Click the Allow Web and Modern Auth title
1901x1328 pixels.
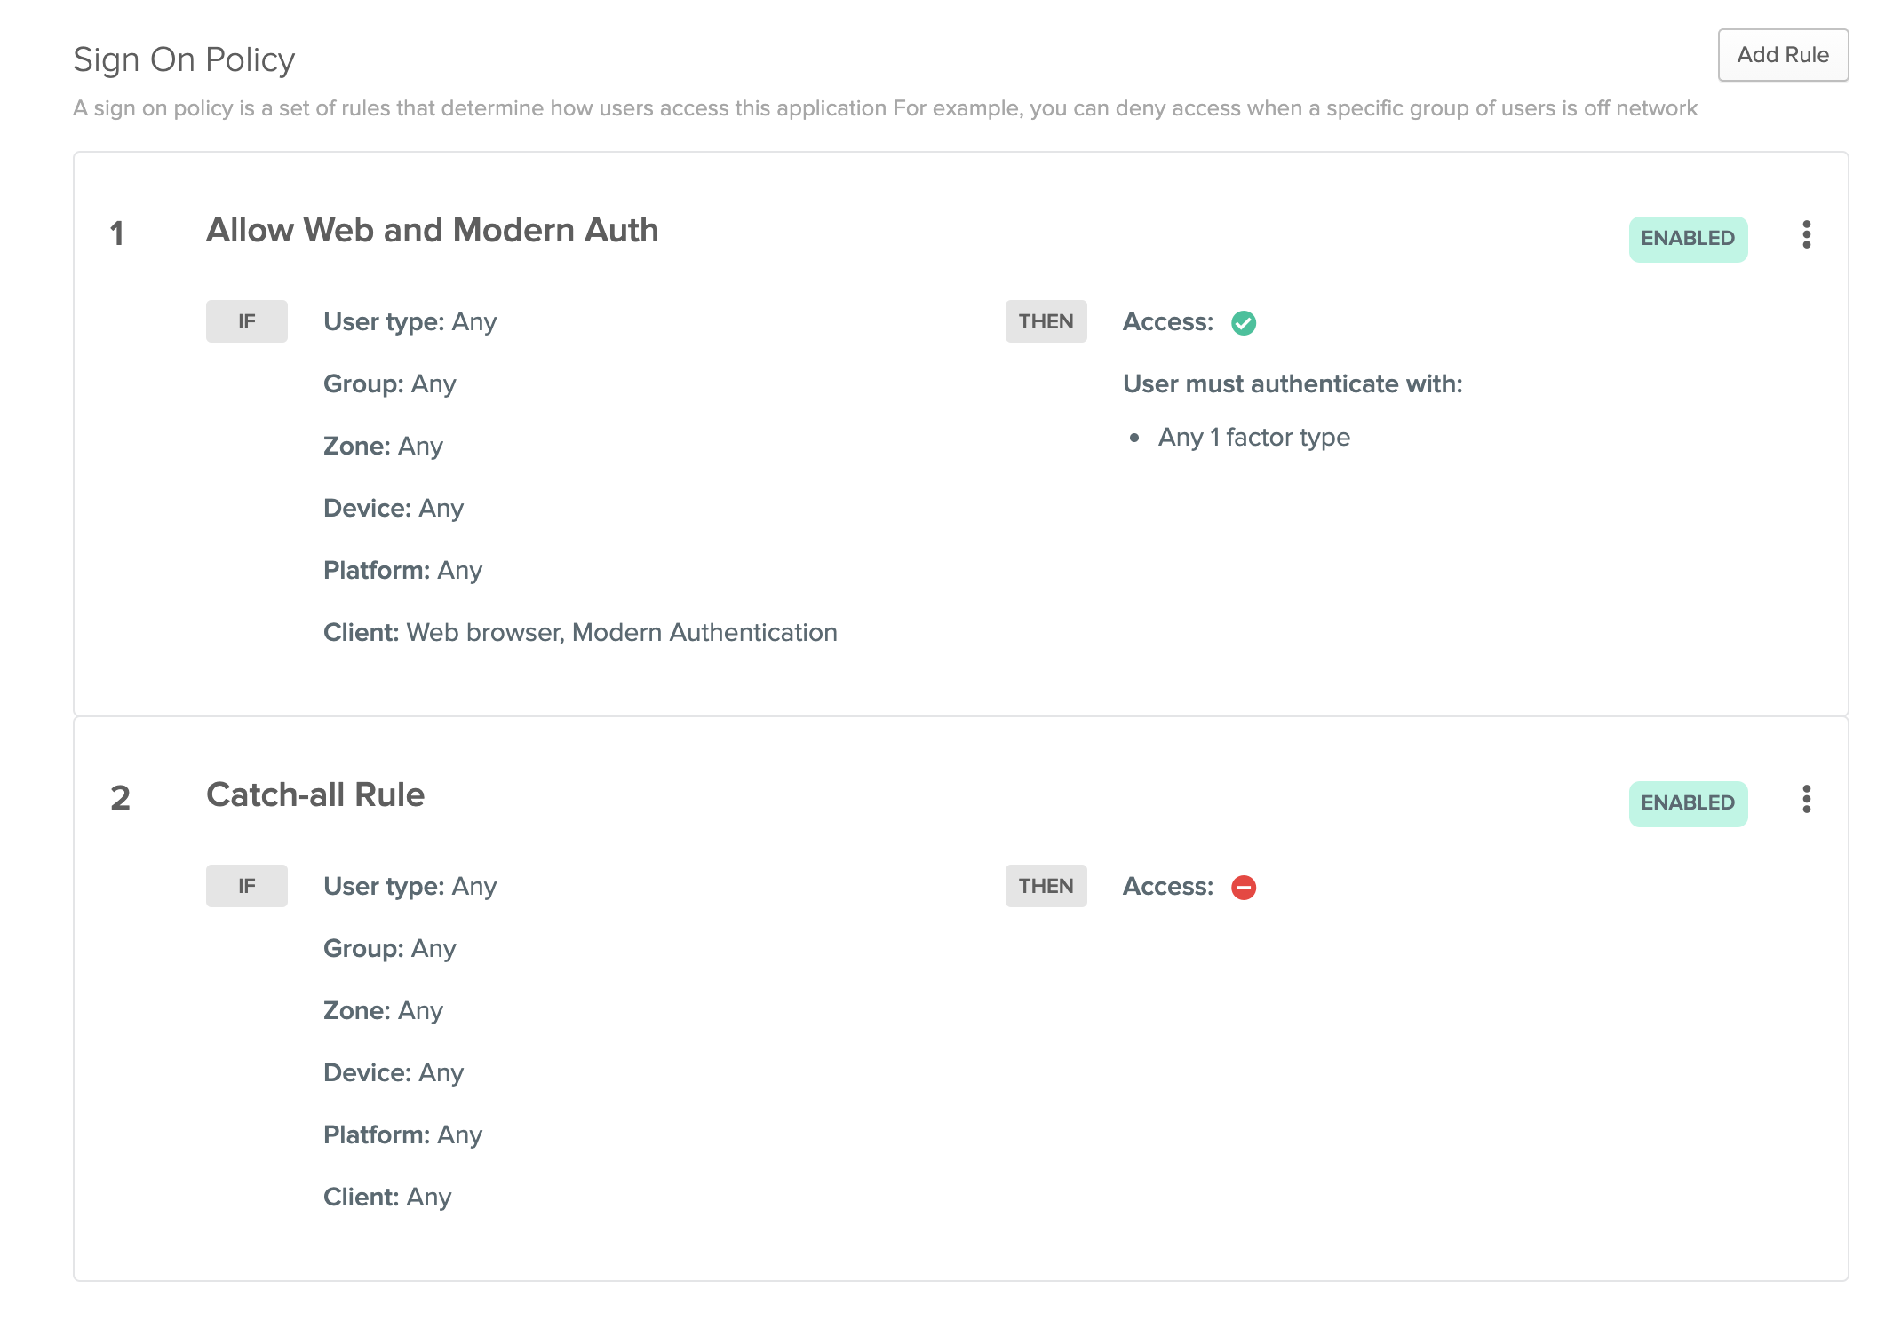(x=432, y=231)
